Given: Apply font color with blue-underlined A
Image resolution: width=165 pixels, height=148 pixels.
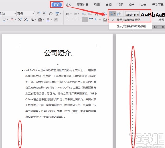Looking at the screenshot, I should click(x=48, y=19).
